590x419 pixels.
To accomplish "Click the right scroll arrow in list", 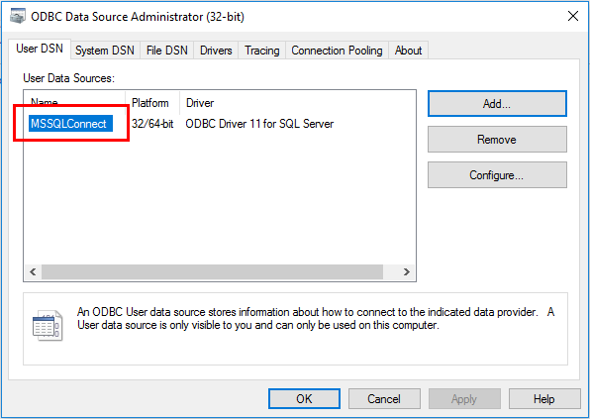I will tap(407, 271).
